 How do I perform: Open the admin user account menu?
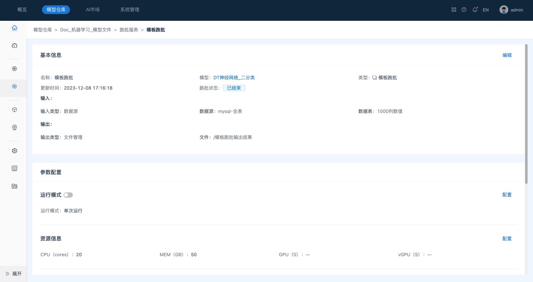pos(511,10)
